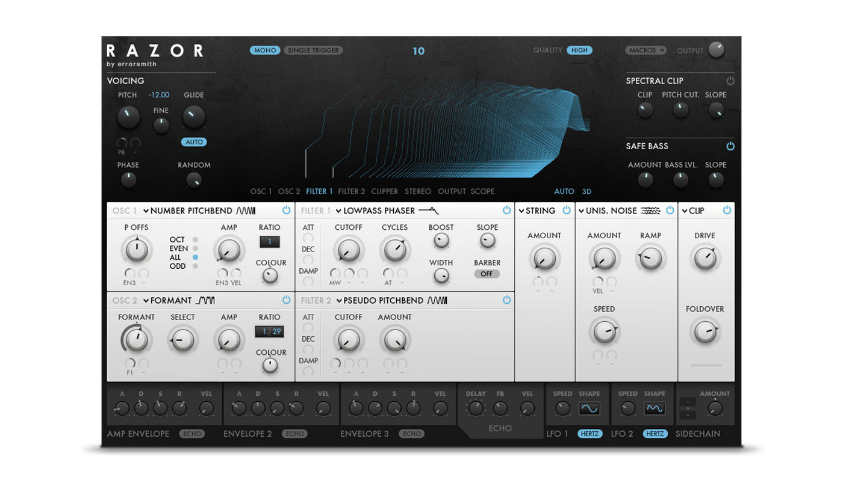Toggle OSC 1 power icon

[286, 211]
